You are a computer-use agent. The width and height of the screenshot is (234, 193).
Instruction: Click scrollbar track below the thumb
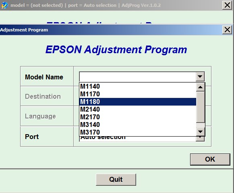click(200, 125)
